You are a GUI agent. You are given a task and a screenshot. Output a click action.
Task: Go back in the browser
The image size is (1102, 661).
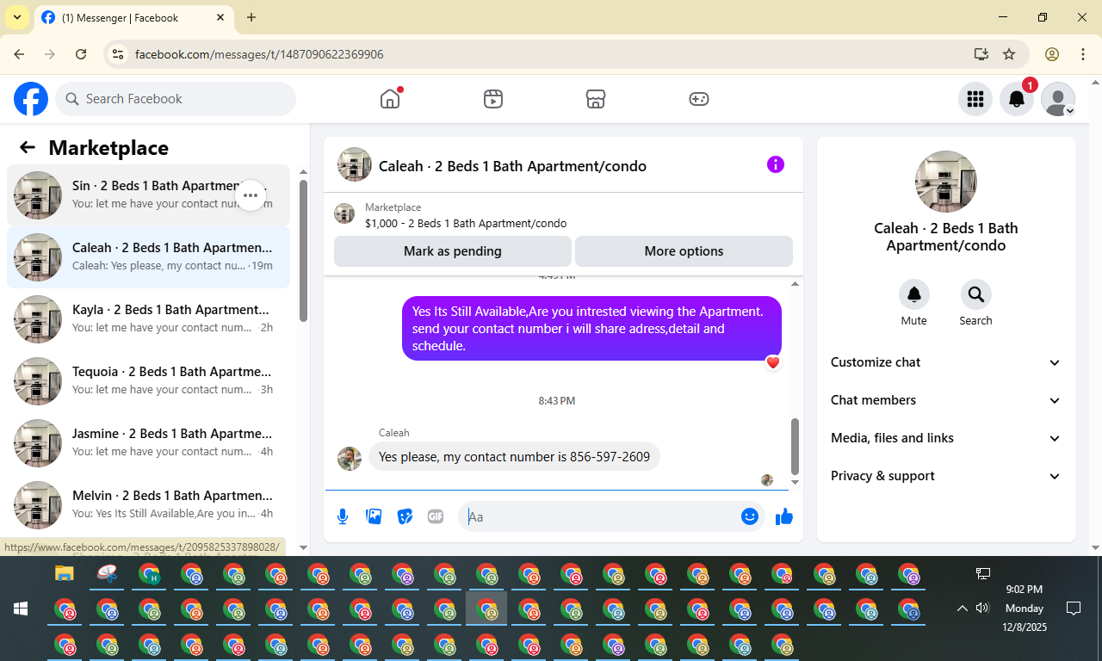pos(19,54)
